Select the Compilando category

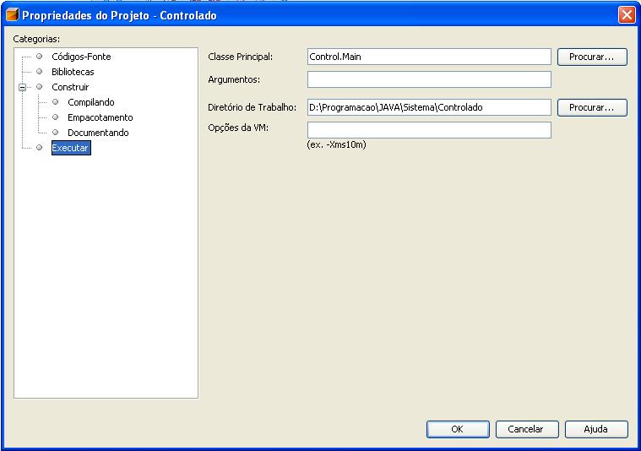(x=90, y=102)
